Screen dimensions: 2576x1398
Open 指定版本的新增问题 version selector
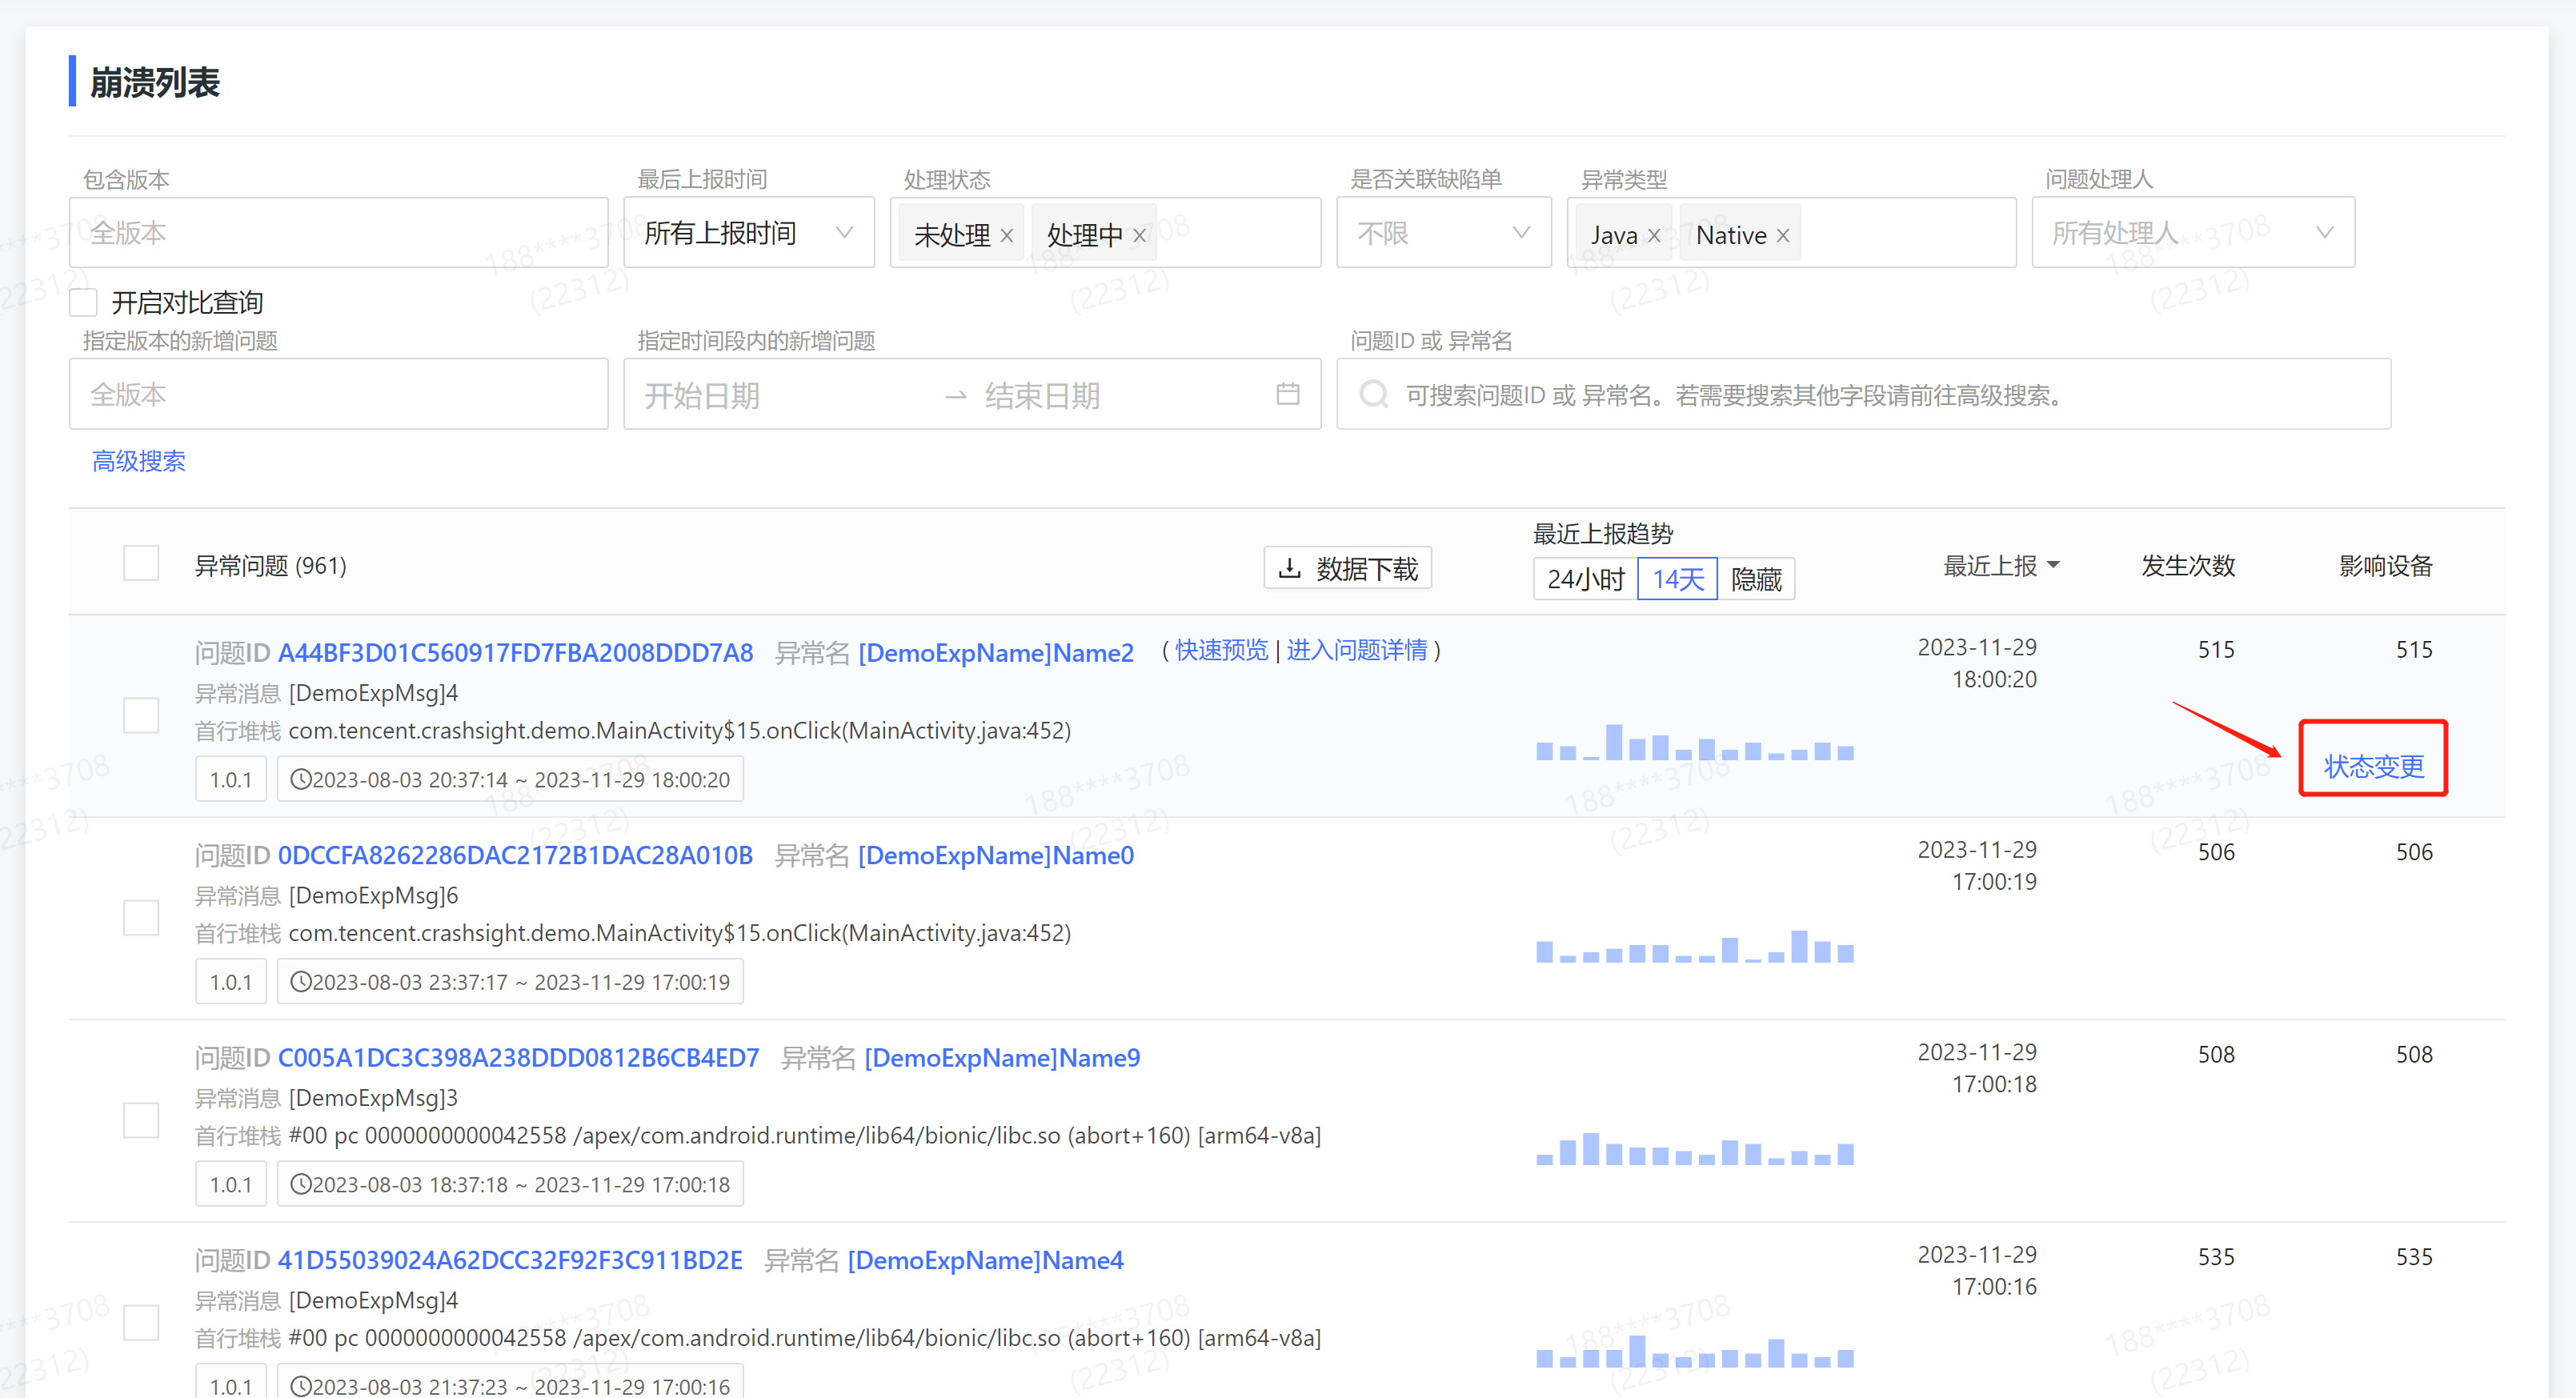(x=339, y=394)
